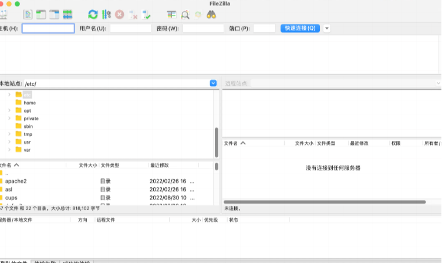Open the directory listing filters dialog

tap(171, 14)
